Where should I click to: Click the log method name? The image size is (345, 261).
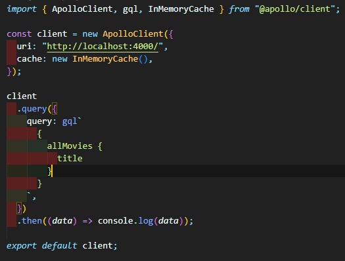pyautogui.click(x=145, y=221)
